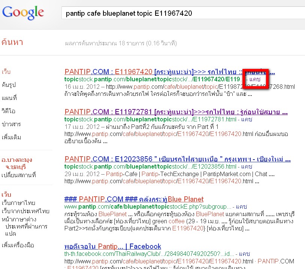The width and height of the screenshot is (305, 269).
Task: Switch to the วิดีโอ video tab
Action: 8,111
